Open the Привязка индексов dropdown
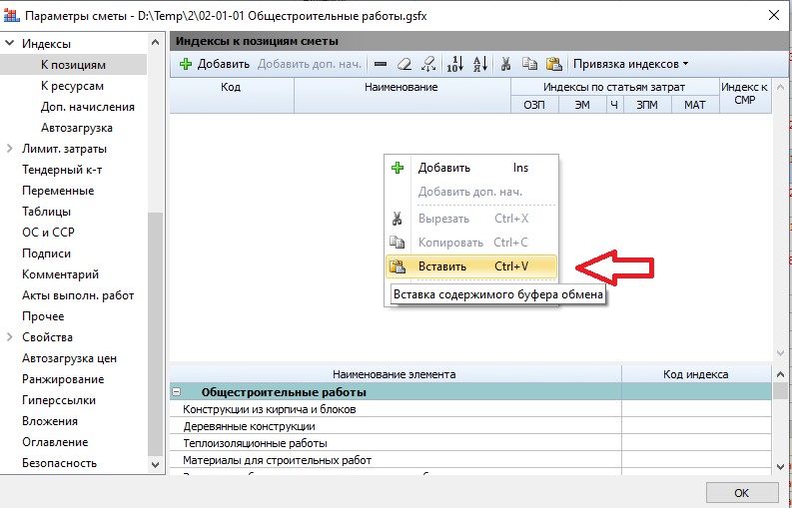This screenshot has width=792, height=508. pos(630,64)
